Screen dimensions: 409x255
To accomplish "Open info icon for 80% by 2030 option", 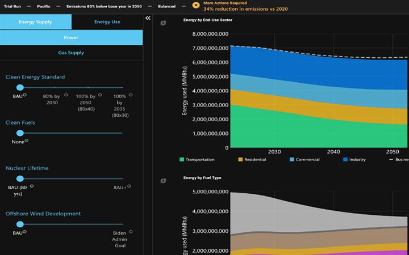I will [66, 95].
